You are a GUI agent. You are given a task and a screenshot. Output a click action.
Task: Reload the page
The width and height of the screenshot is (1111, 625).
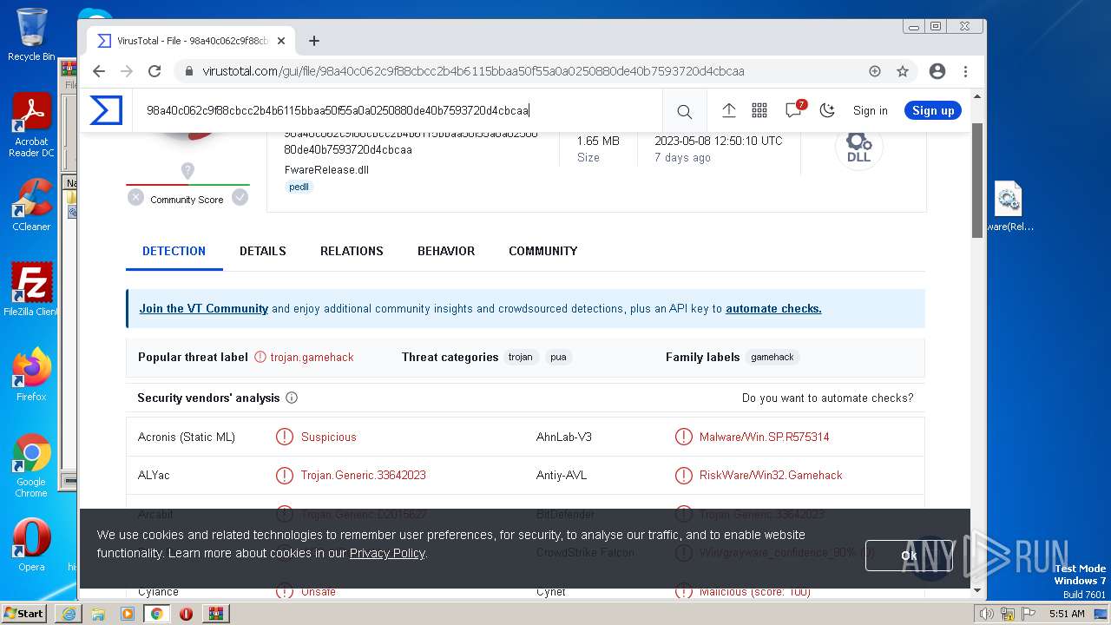click(x=154, y=71)
